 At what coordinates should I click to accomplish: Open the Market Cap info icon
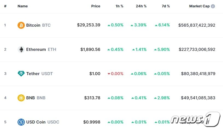[213, 6]
